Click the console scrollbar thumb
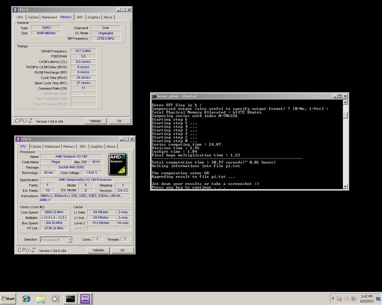Screen dimensions: 382x305 [345, 115]
